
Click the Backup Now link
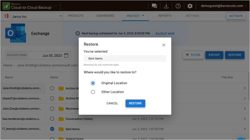click(165, 34)
